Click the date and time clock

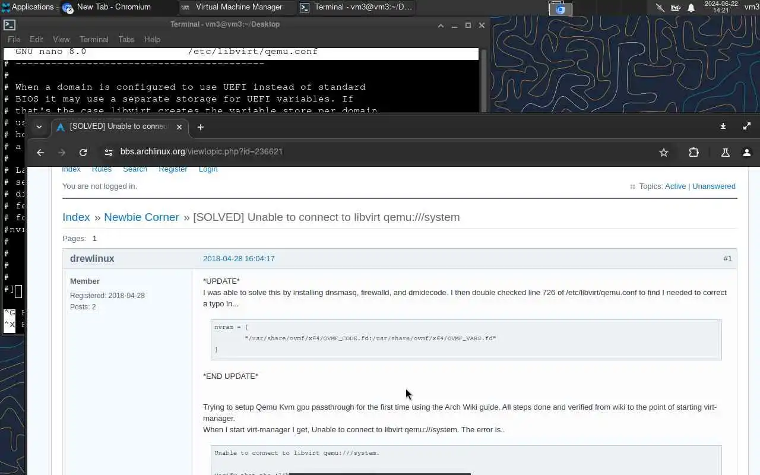tap(721, 7)
